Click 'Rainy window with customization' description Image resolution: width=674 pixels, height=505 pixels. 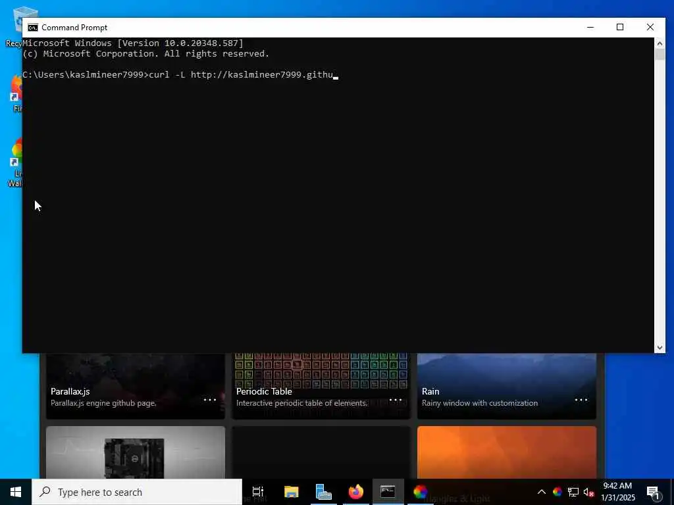tap(480, 403)
